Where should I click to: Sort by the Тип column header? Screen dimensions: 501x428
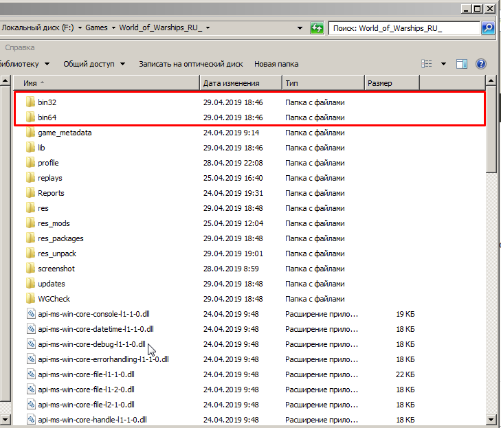324,83
